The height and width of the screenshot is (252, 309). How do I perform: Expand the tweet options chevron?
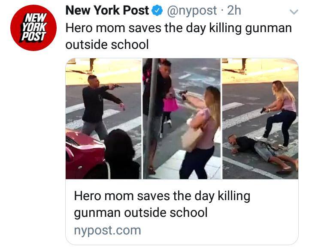[x=294, y=12]
